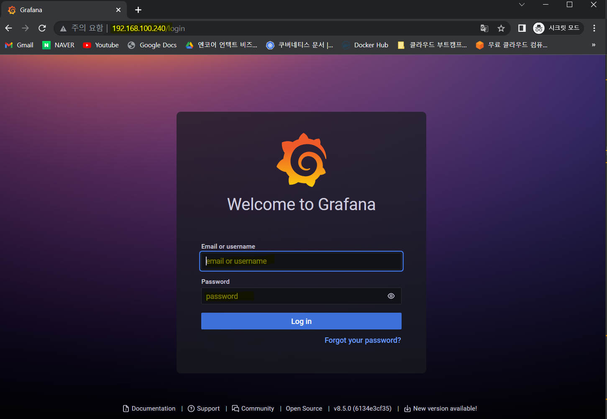The image size is (607, 419).
Task: Close the Grafana tab
Action: pyautogui.click(x=118, y=10)
